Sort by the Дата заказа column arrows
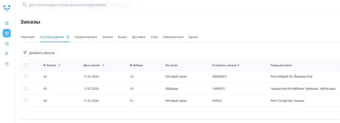340x123 pixels. point(103,66)
